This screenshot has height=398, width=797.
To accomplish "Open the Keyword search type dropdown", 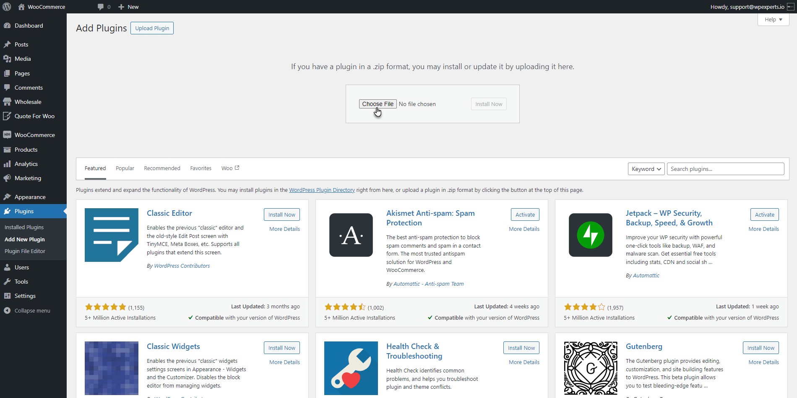I will (x=646, y=169).
